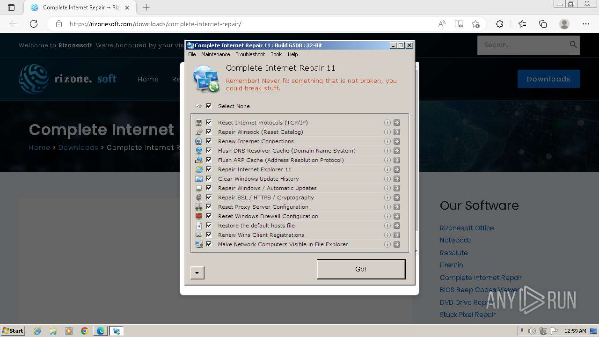Click info icon for Repair Winsock
The image size is (599, 337).
coord(387,132)
